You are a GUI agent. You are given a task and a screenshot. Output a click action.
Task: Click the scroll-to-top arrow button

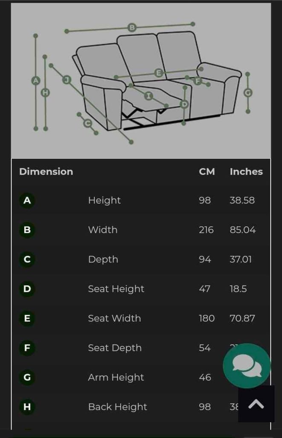coord(256,404)
